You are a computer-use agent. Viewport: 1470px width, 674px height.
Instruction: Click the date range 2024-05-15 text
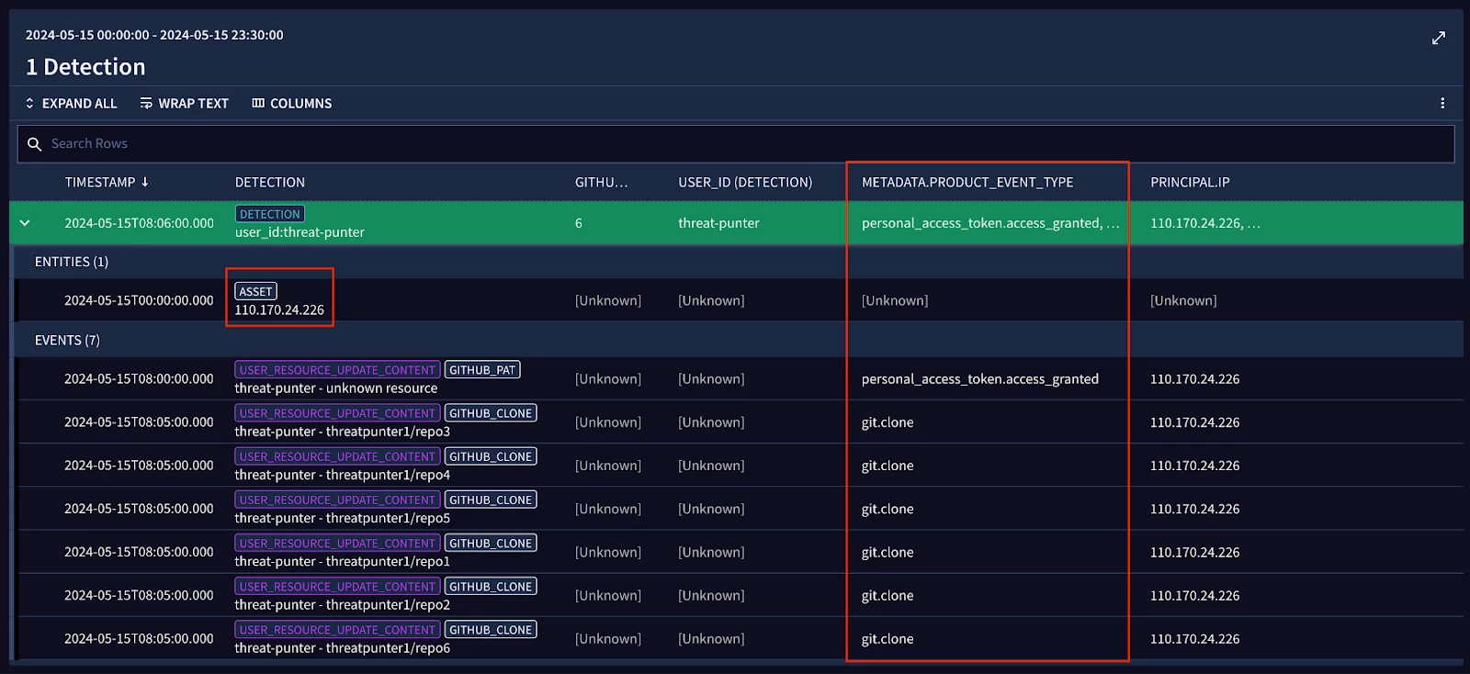[154, 35]
